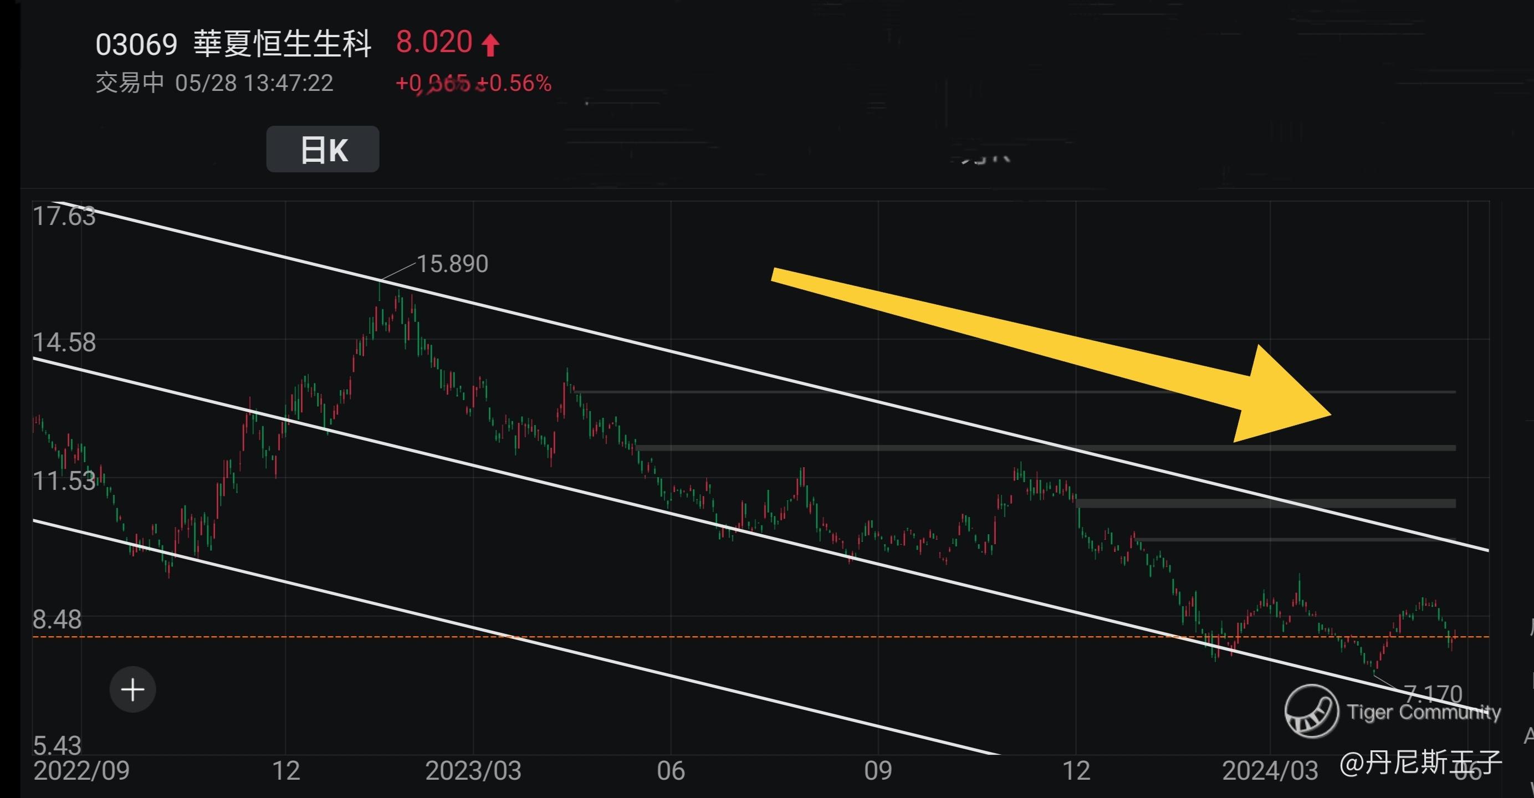Click the trading status timestamp 05/28 13:47:22
Viewport: 1534px width, 798px height.
tap(254, 83)
